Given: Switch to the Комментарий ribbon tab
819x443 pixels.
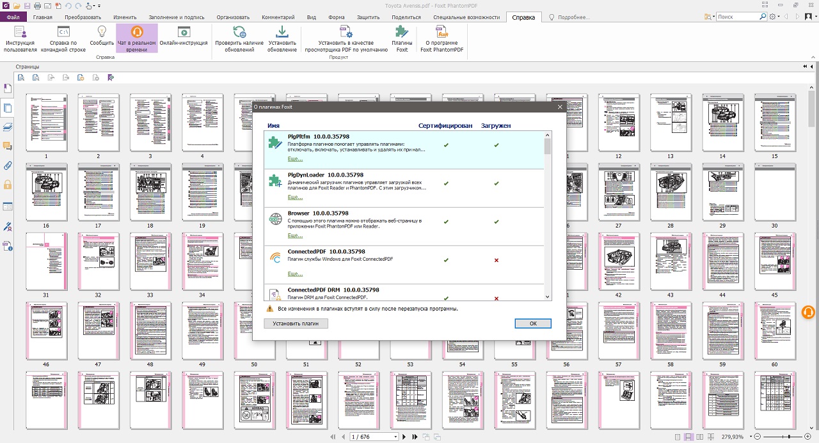Looking at the screenshot, I should [278, 17].
